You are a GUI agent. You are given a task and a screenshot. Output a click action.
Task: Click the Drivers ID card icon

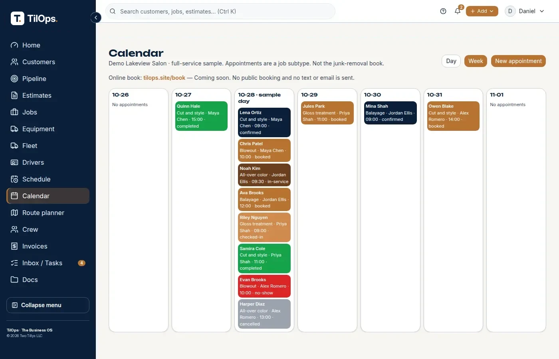(x=14, y=162)
